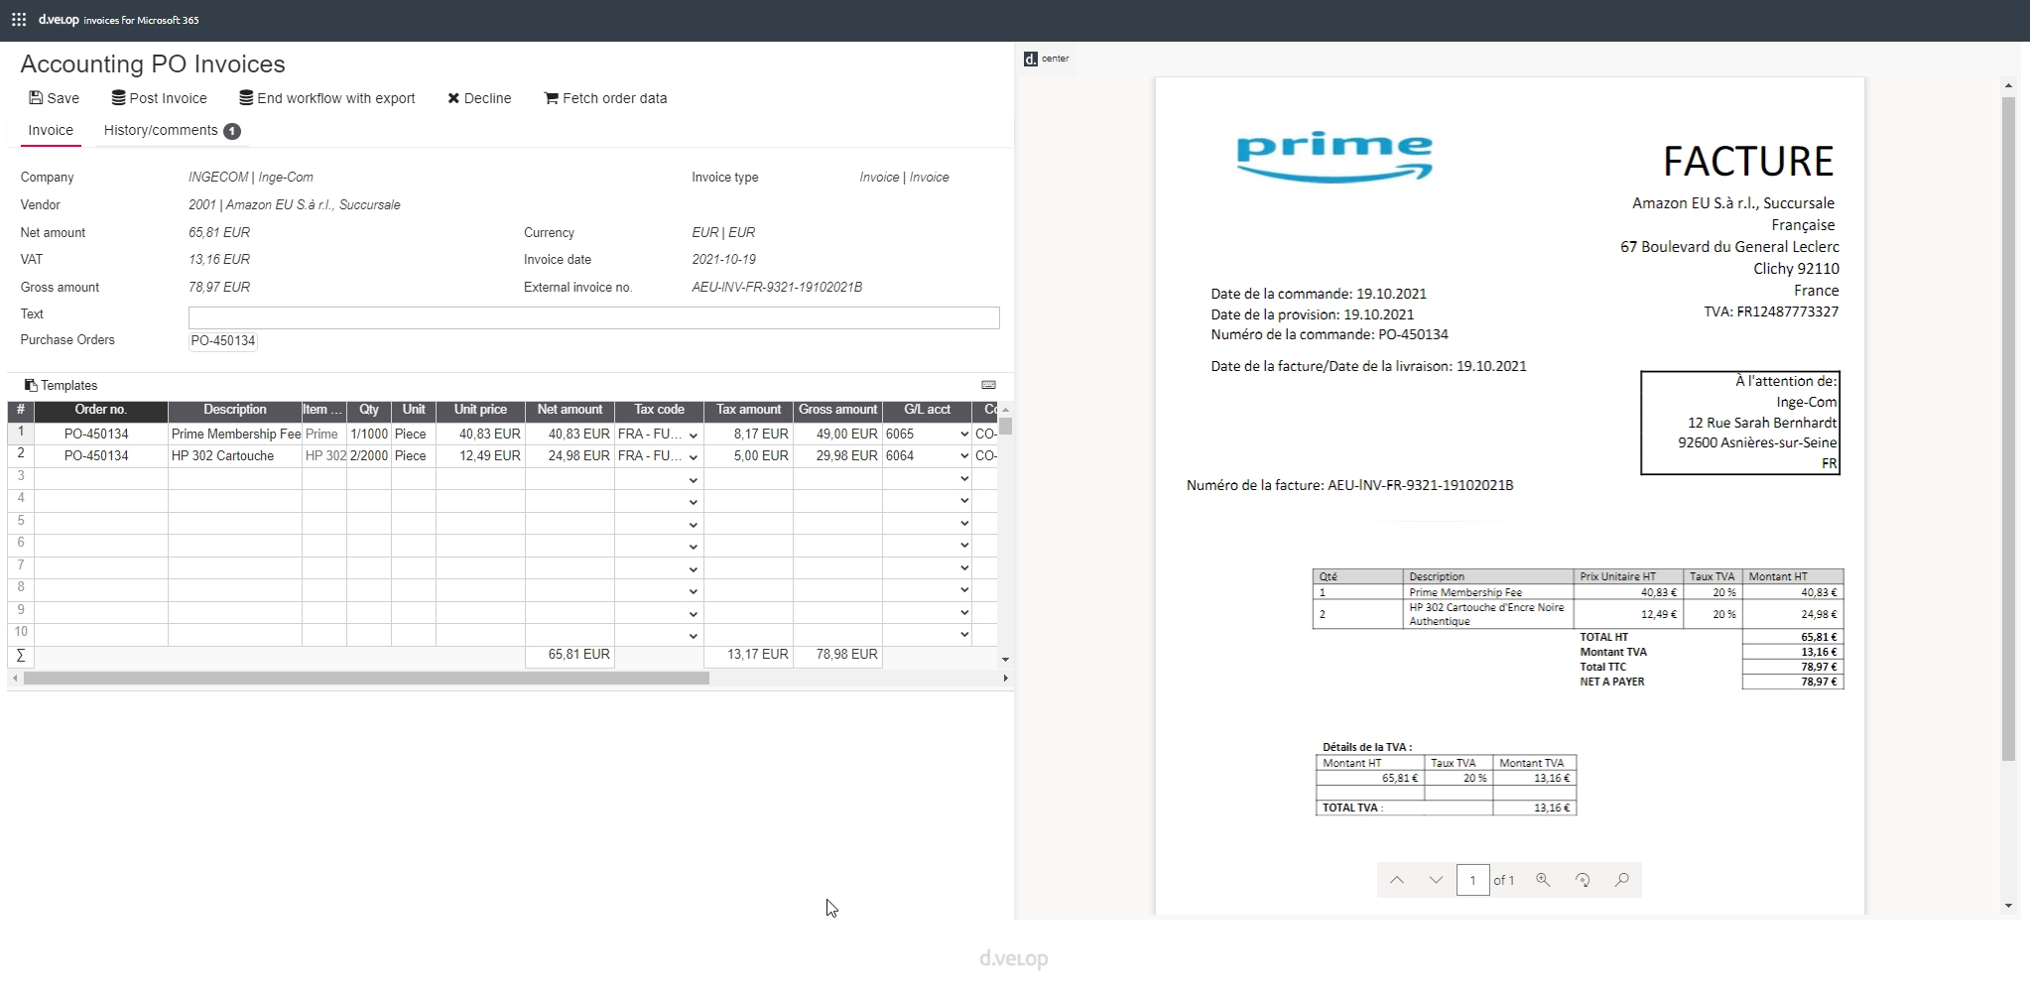Click the History comment count badge
This screenshot has height=996, width=2030.
231,131
